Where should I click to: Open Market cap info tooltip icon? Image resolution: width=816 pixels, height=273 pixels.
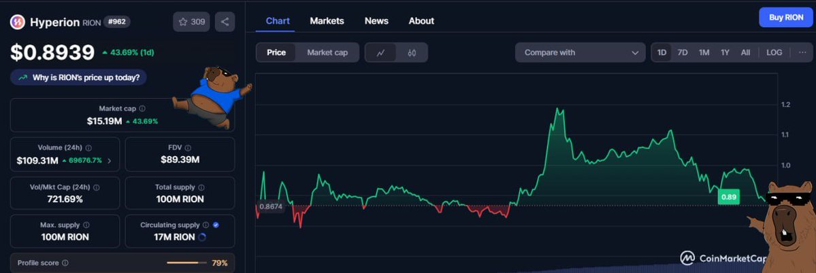pyautogui.click(x=142, y=109)
